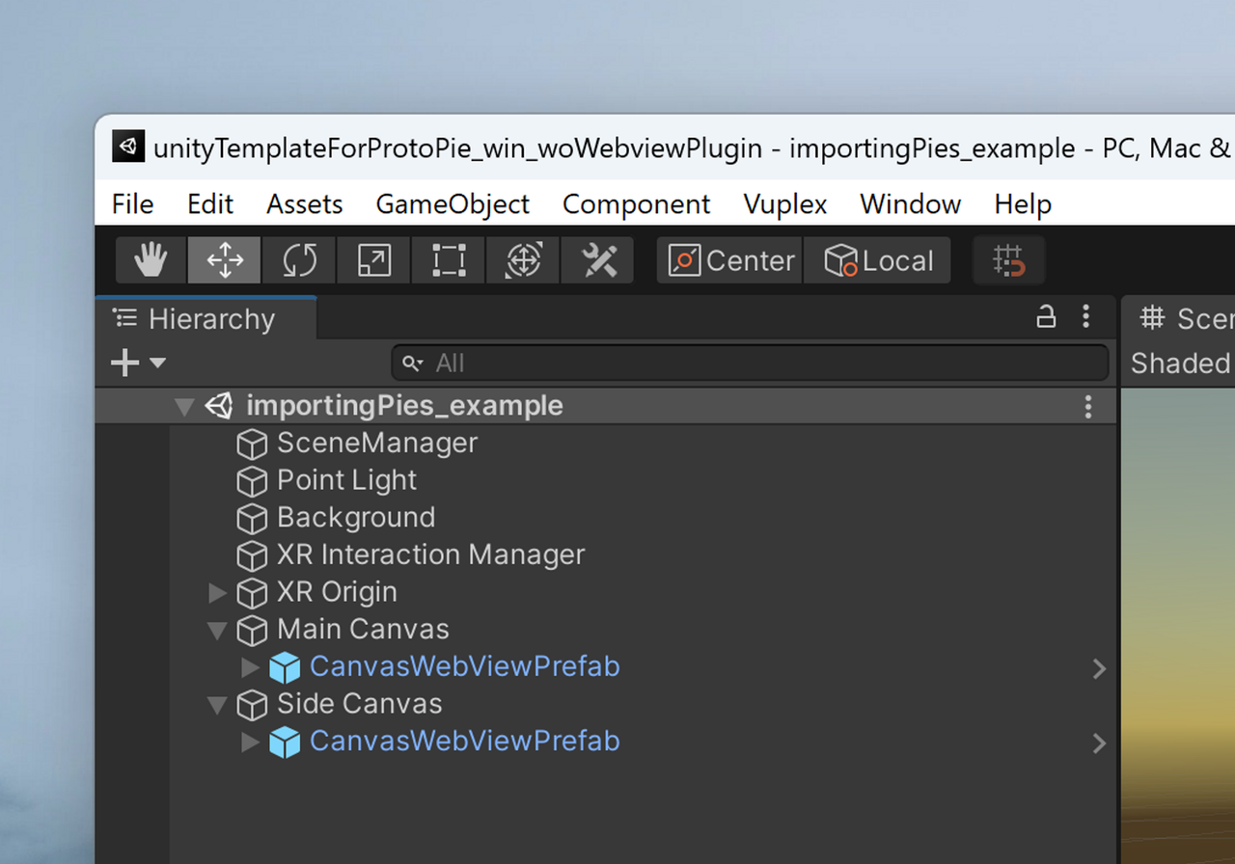
Task: Open the Hierarchy panel options menu
Action: (1086, 316)
